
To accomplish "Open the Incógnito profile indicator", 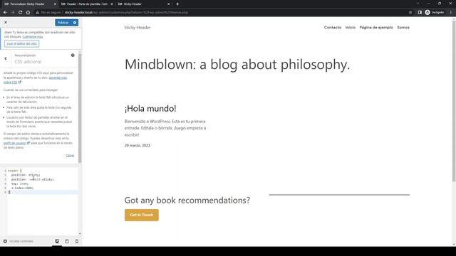I will pos(435,13).
